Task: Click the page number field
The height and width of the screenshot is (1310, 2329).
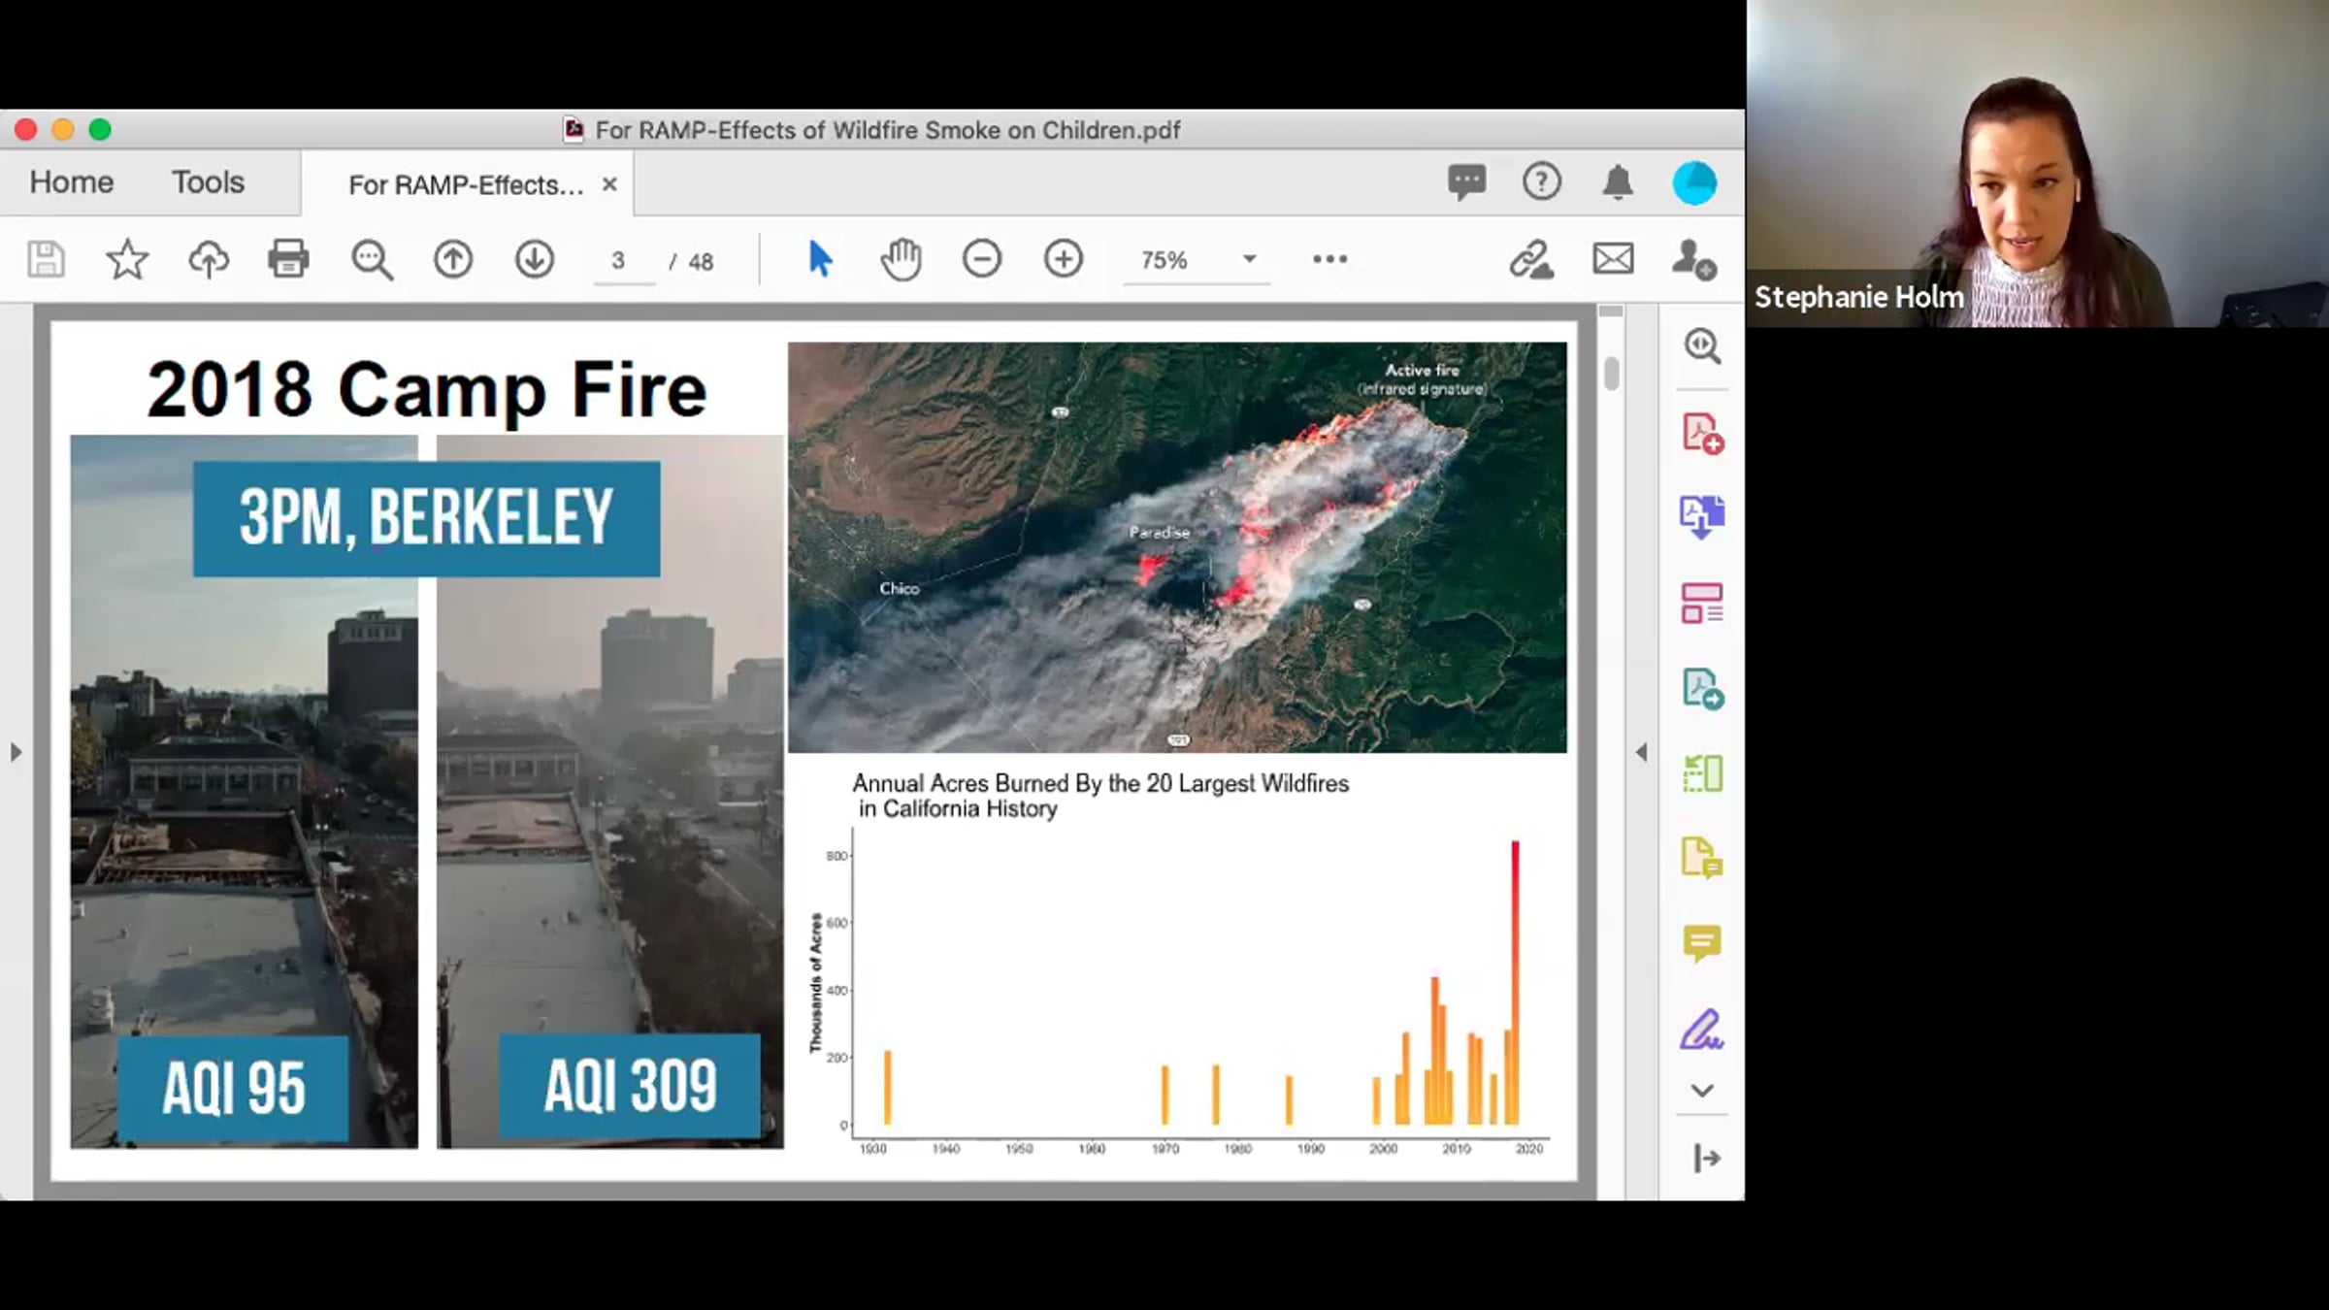Action: [x=619, y=260]
